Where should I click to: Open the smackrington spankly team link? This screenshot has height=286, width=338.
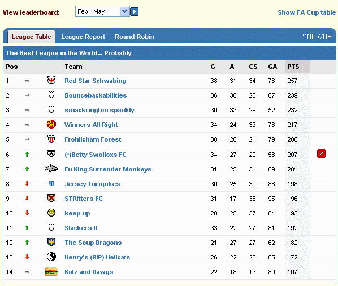pos(99,110)
